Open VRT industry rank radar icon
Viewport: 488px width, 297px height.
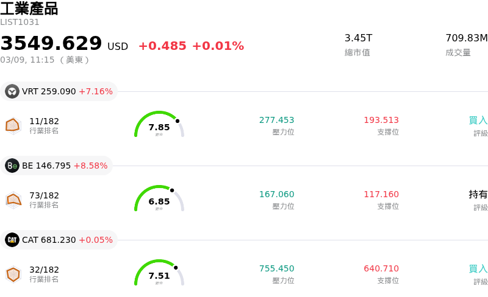(13, 125)
